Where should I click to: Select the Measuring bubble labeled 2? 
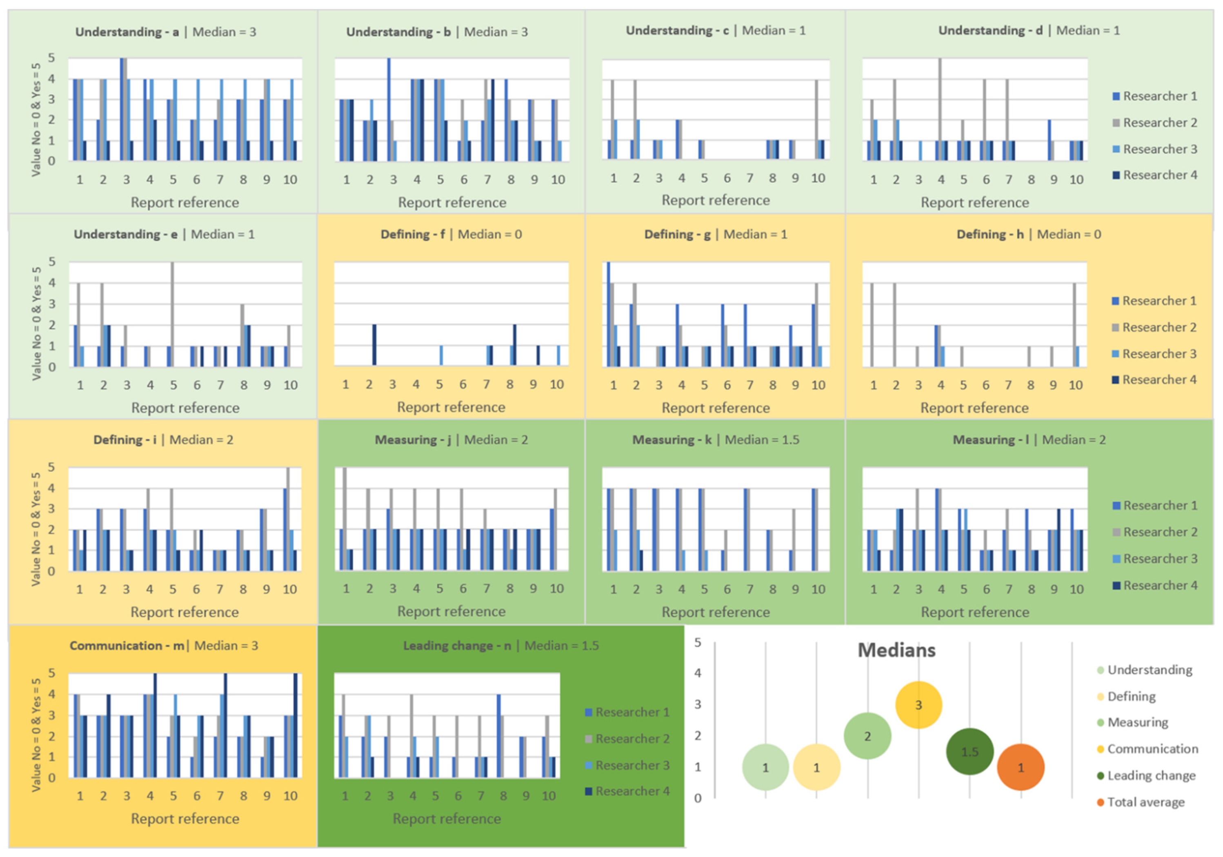click(867, 736)
